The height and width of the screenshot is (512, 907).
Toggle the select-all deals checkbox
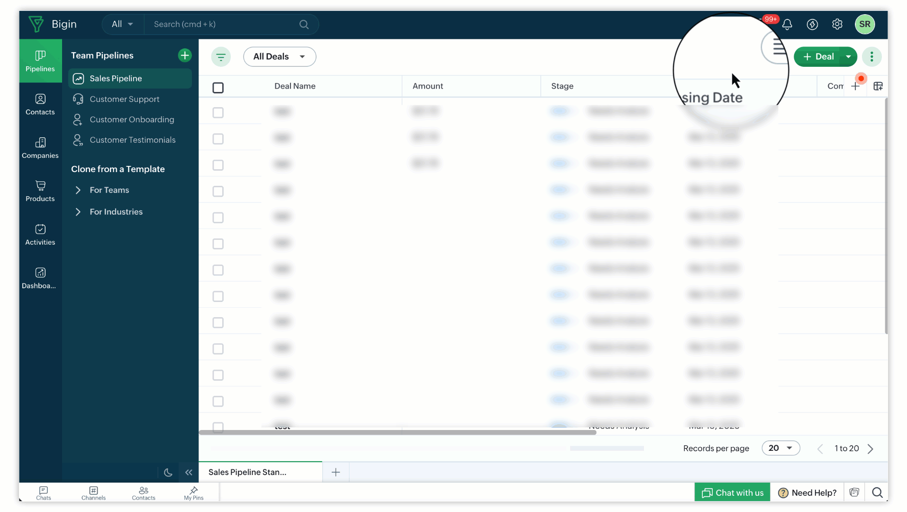pyautogui.click(x=218, y=88)
